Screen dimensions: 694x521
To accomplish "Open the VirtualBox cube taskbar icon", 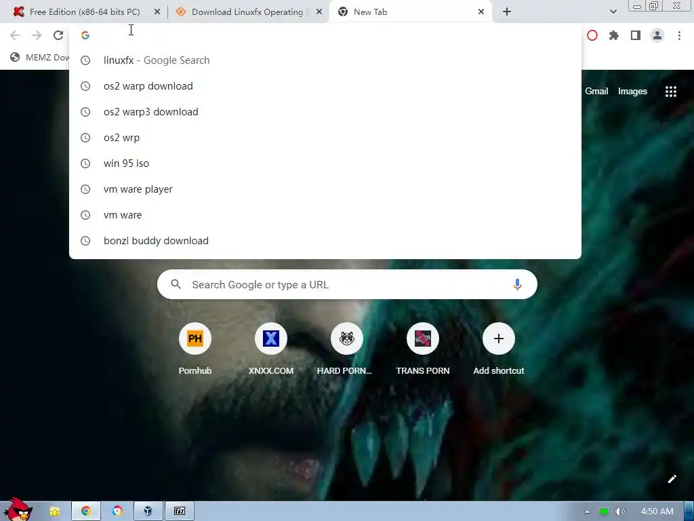I will pos(148,512).
